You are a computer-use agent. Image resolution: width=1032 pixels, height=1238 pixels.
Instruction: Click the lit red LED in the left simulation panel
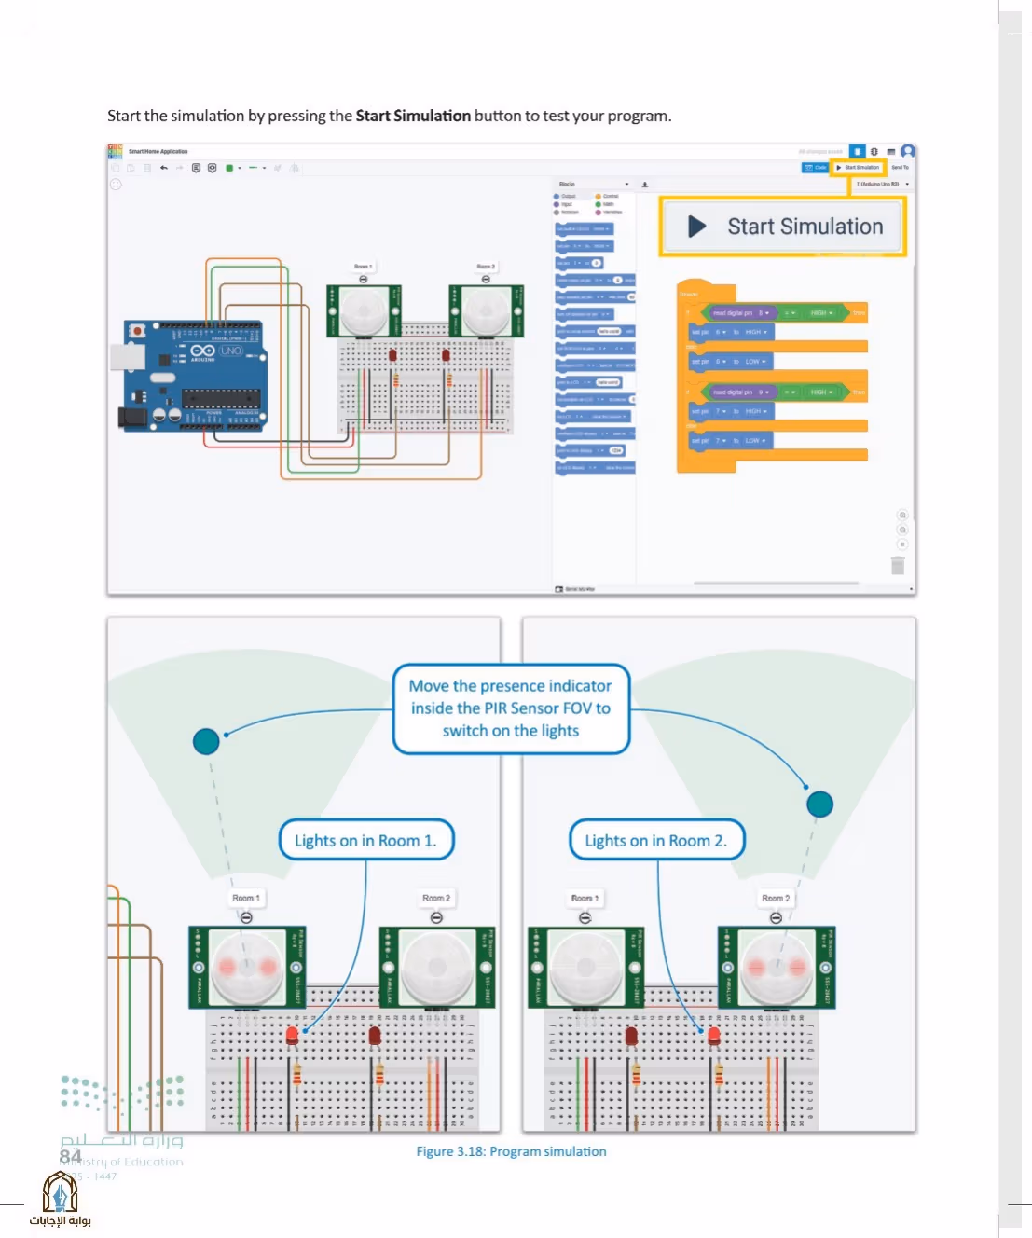click(x=292, y=1035)
